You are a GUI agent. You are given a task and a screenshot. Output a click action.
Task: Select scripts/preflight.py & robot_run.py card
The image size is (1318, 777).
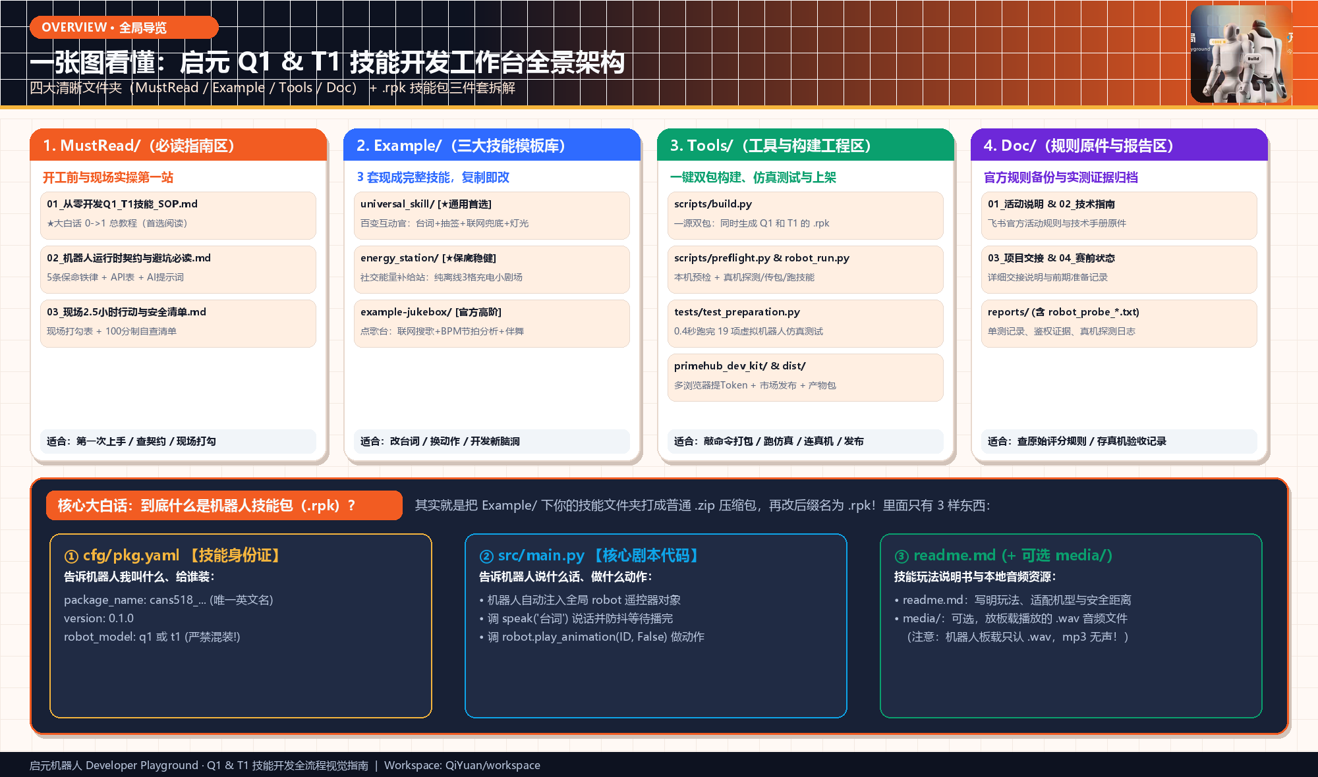coord(805,269)
